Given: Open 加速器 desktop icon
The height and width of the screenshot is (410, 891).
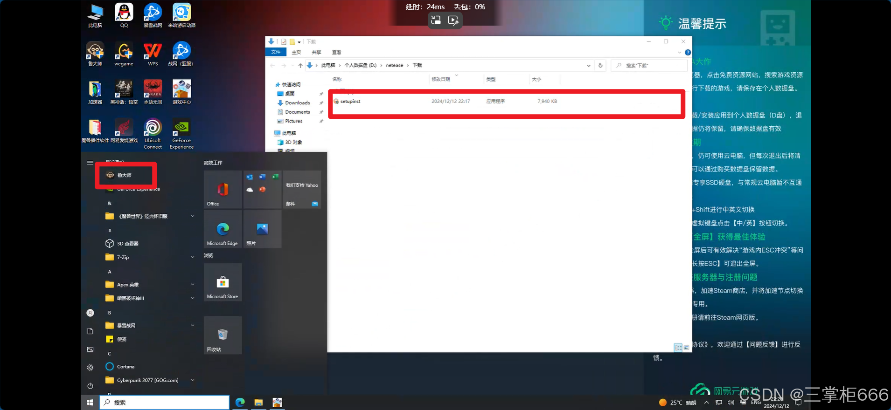Looking at the screenshot, I should click(x=95, y=92).
